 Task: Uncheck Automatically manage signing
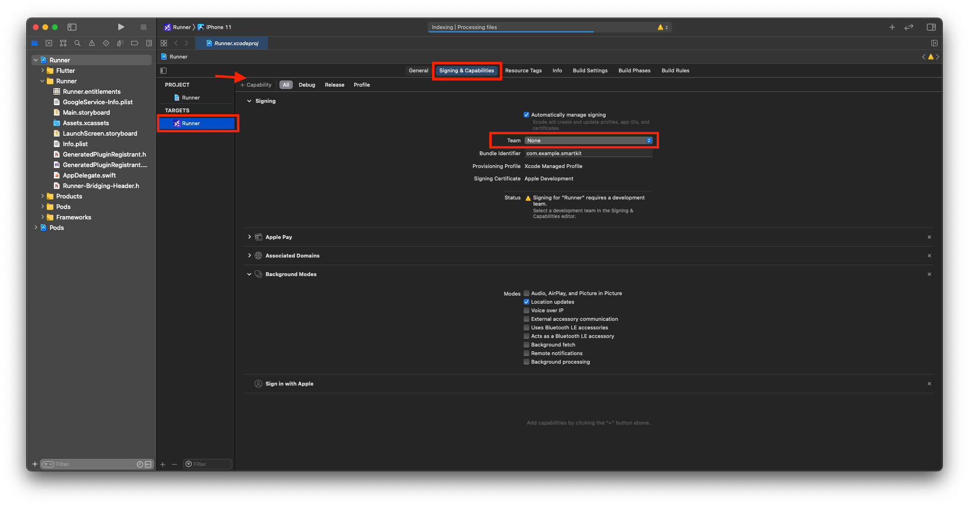526,115
